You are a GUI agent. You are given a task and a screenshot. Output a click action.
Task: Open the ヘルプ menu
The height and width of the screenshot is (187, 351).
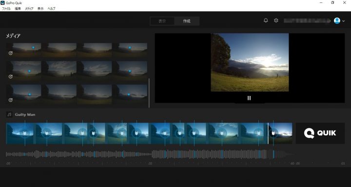coord(52,9)
